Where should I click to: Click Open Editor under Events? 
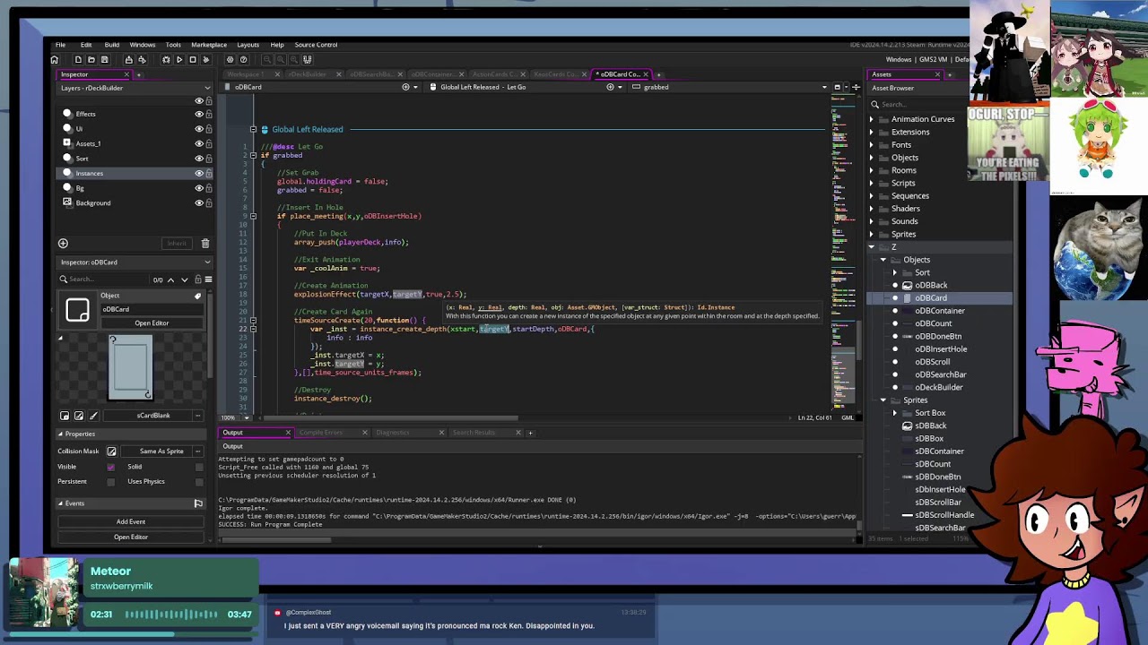point(131,537)
